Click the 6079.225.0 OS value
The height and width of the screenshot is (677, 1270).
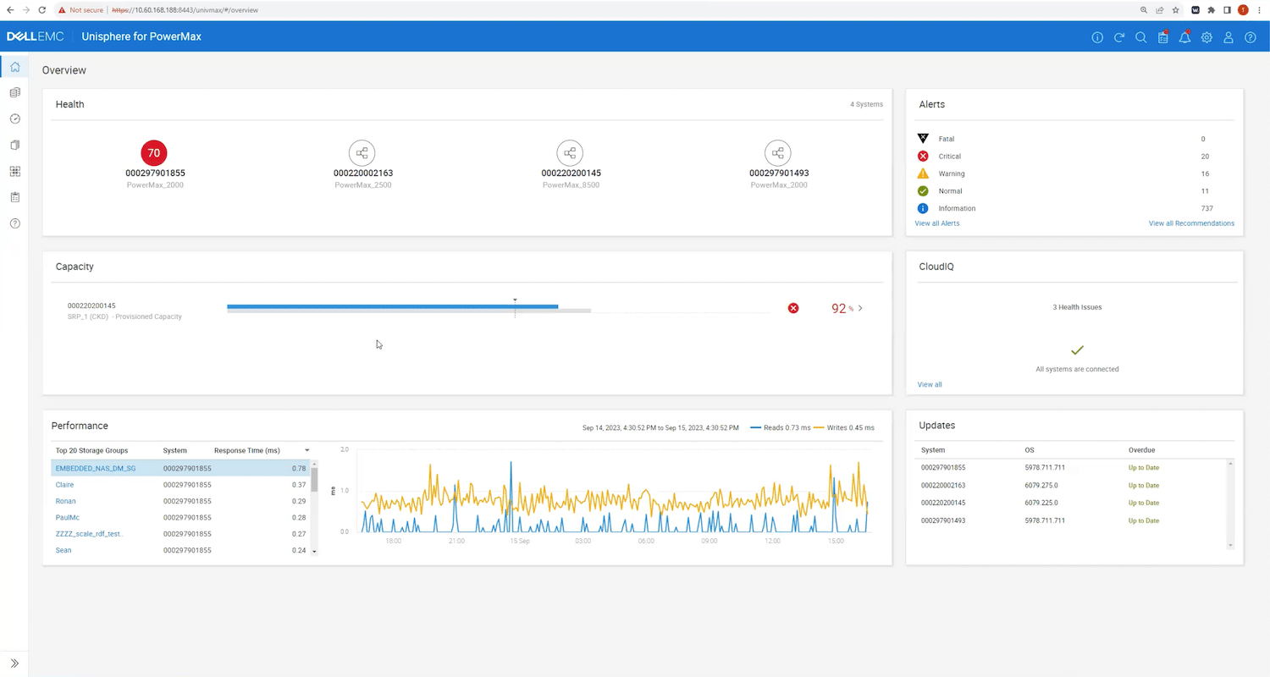1041,503
